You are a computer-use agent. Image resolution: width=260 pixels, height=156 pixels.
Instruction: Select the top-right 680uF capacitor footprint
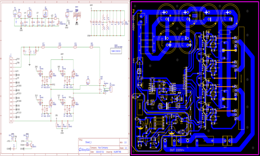[x=230, y=16]
